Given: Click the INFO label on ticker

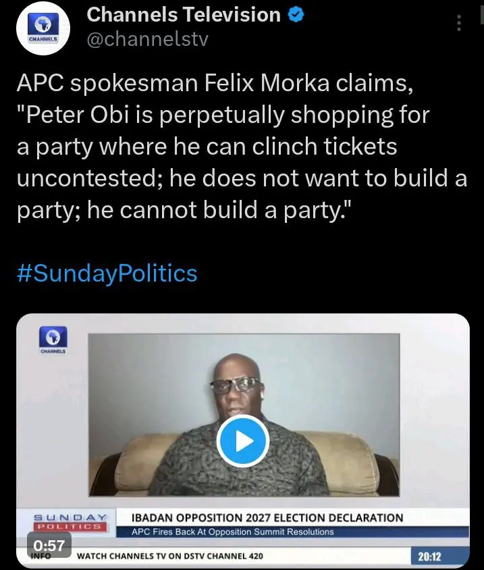Looking at the screenshot, I should (x=42, y=557).
